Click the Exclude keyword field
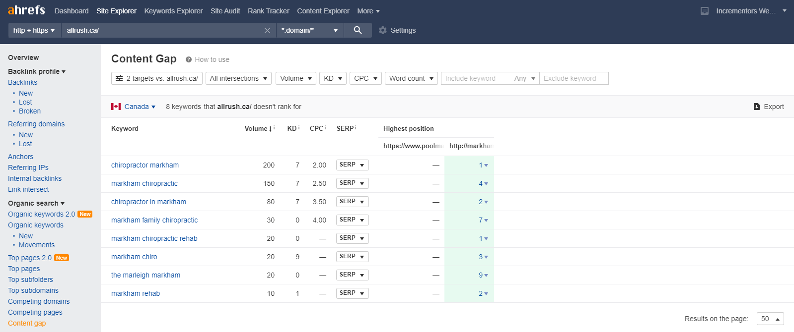Screen dimensions: 794x332 pos(574,78)
